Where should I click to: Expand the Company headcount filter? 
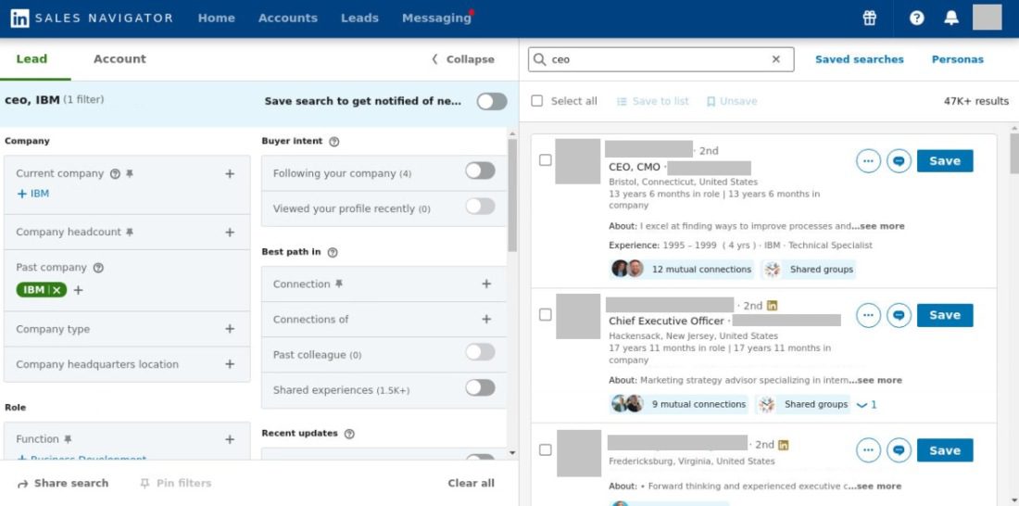230,233
